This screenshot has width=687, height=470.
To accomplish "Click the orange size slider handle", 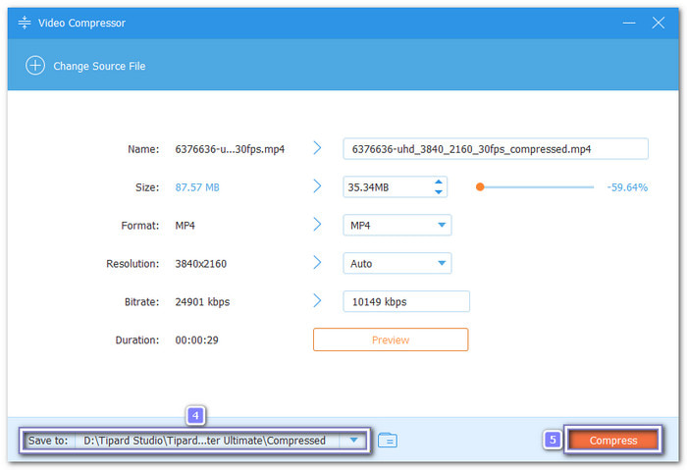I will pos(480,186).
